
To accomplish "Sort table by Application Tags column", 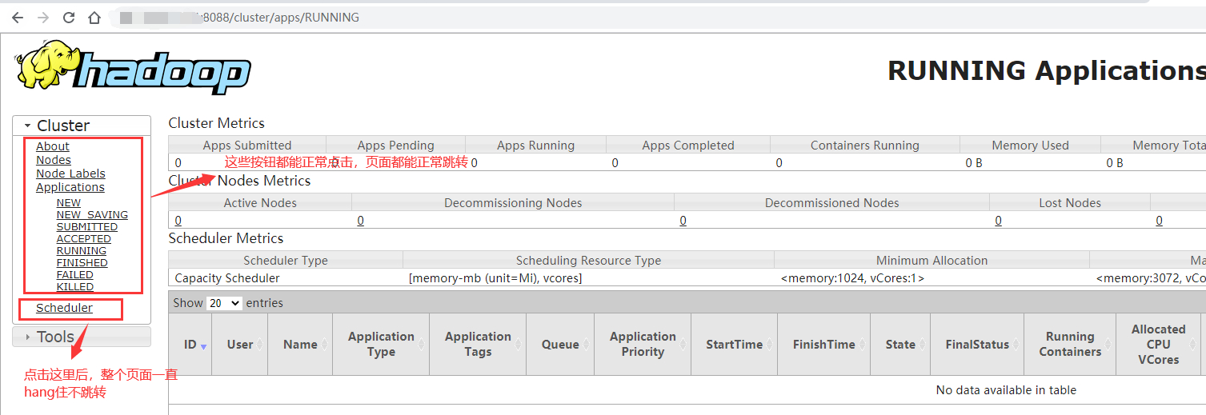I will (478, 345).
